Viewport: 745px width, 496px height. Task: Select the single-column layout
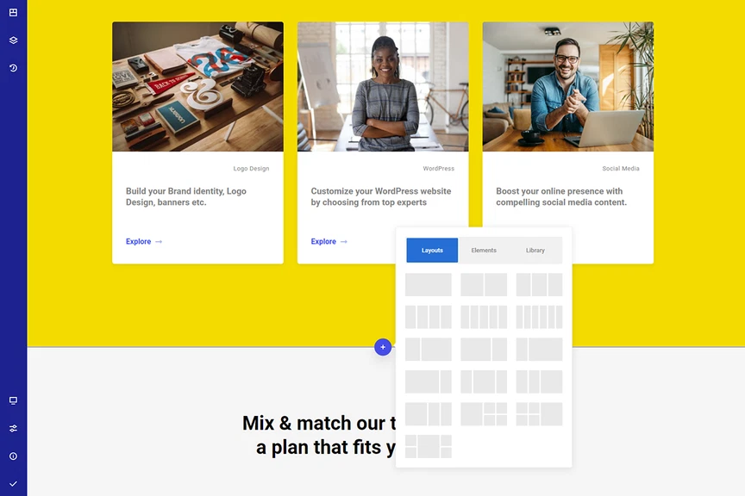point(428,284)
